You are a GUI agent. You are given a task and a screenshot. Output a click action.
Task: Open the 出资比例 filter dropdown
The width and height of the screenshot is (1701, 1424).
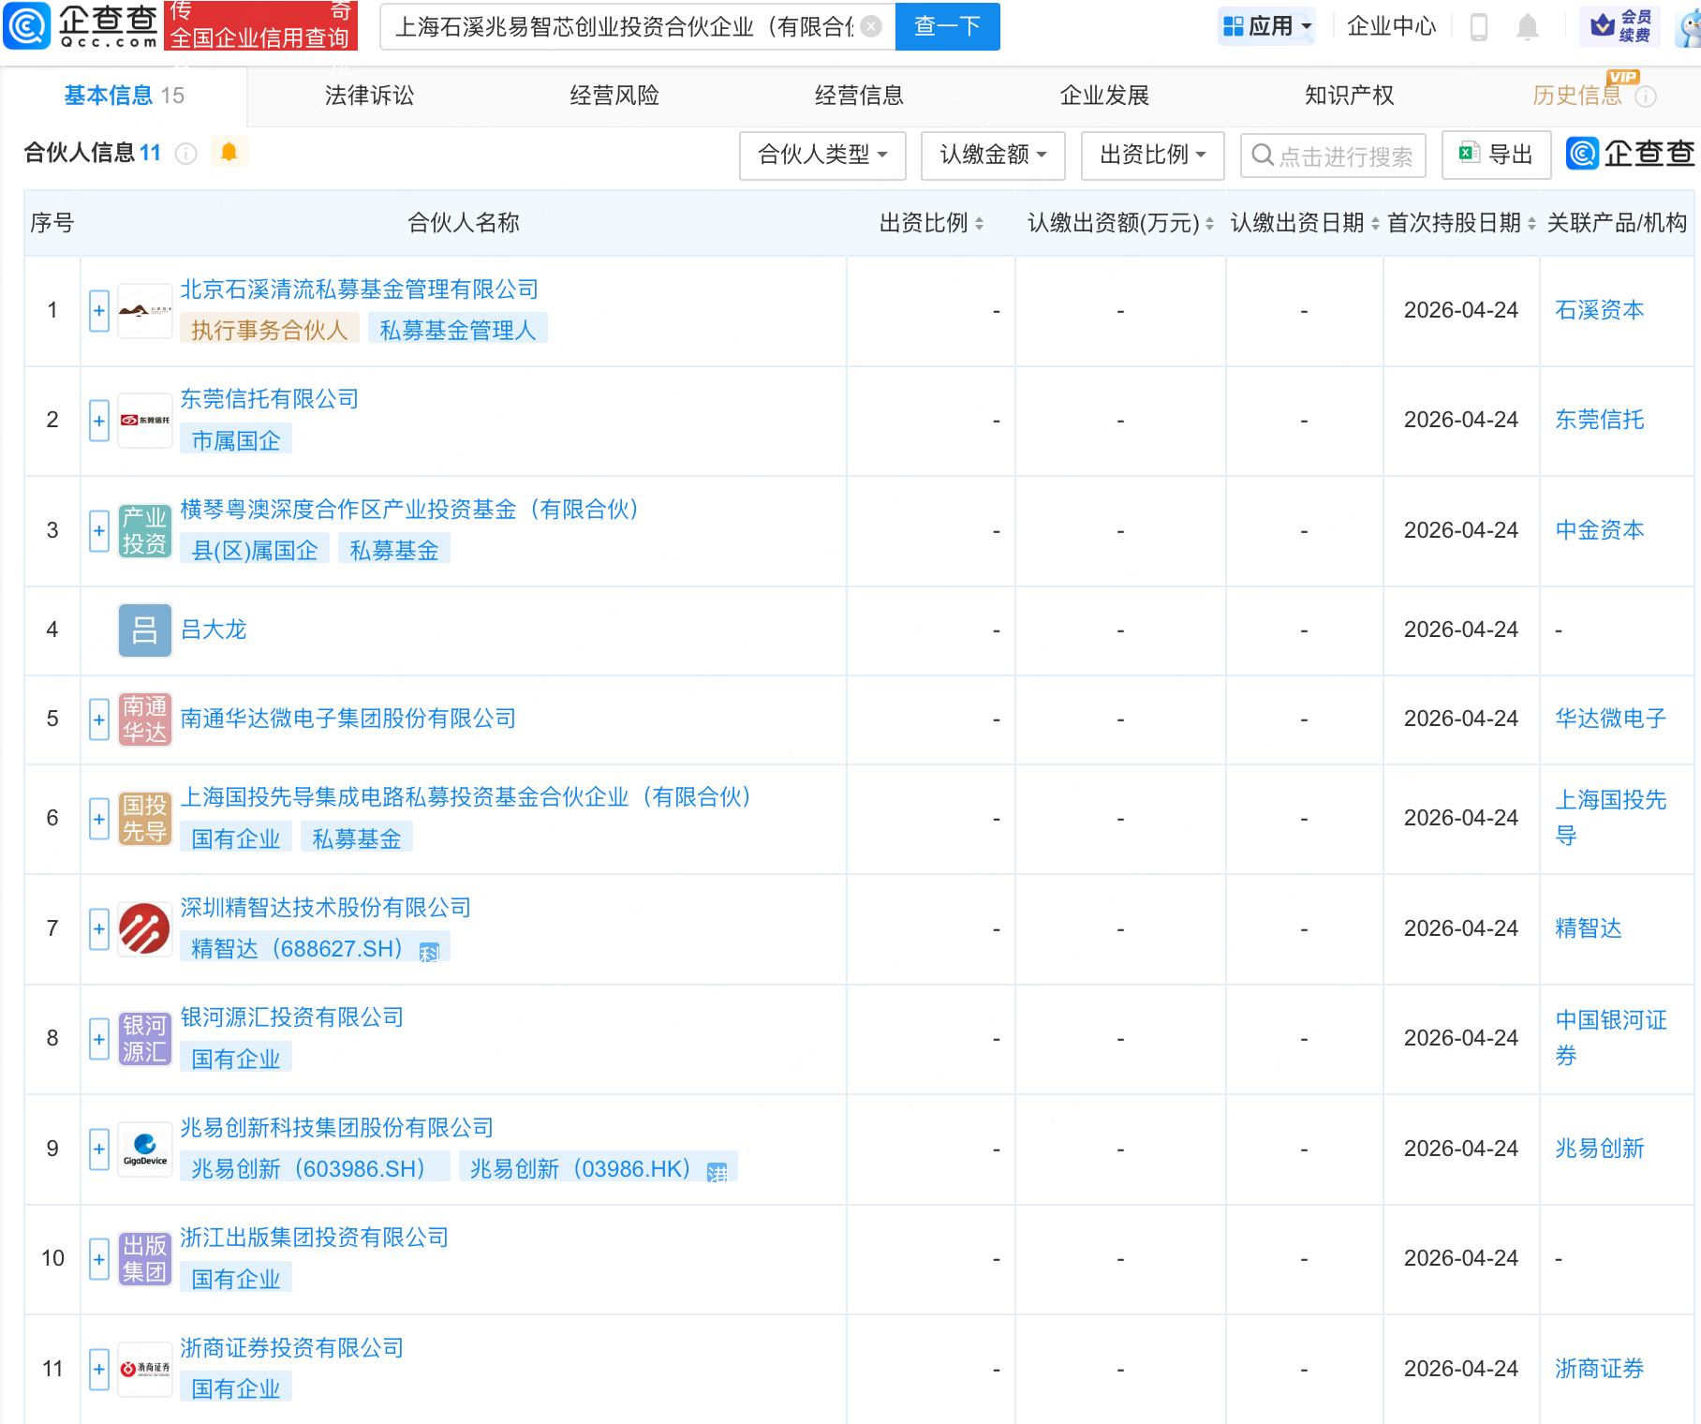pyautogui.click(x=1151, y=155)
